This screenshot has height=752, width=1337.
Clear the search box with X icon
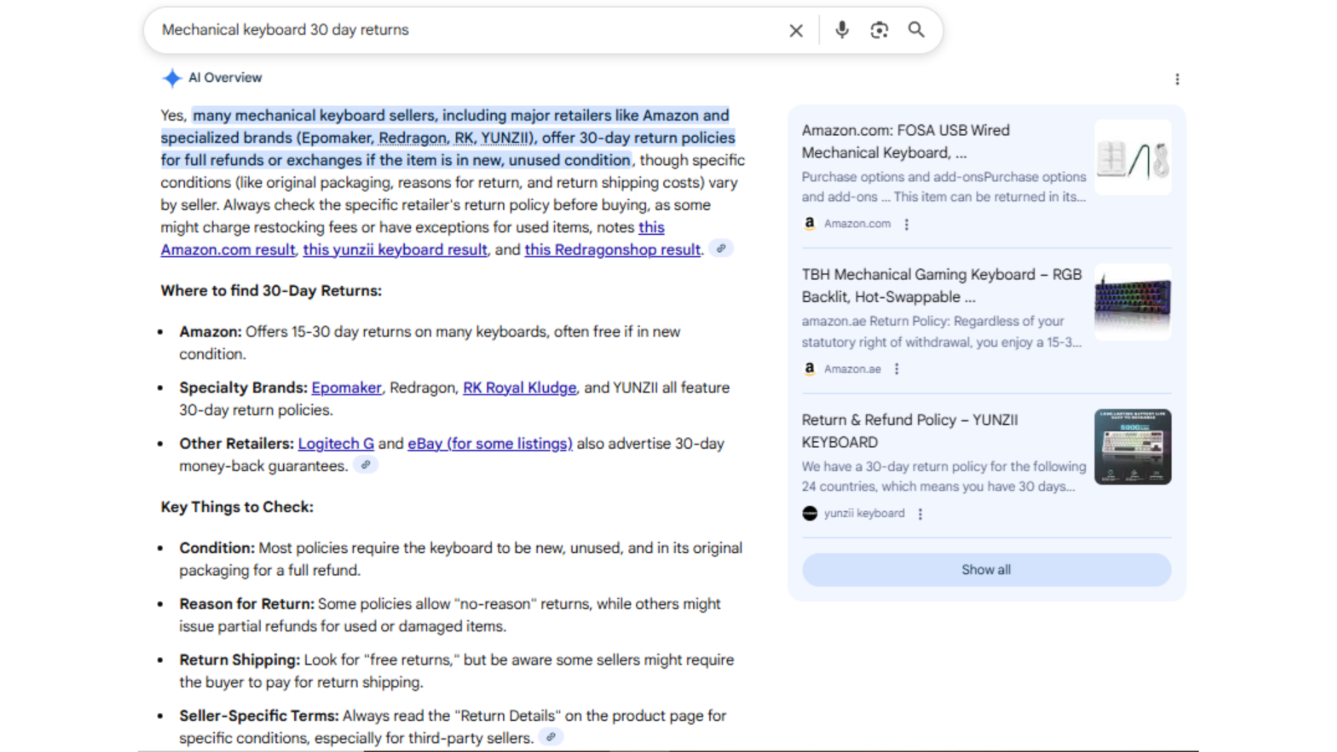tap(796, 31)
